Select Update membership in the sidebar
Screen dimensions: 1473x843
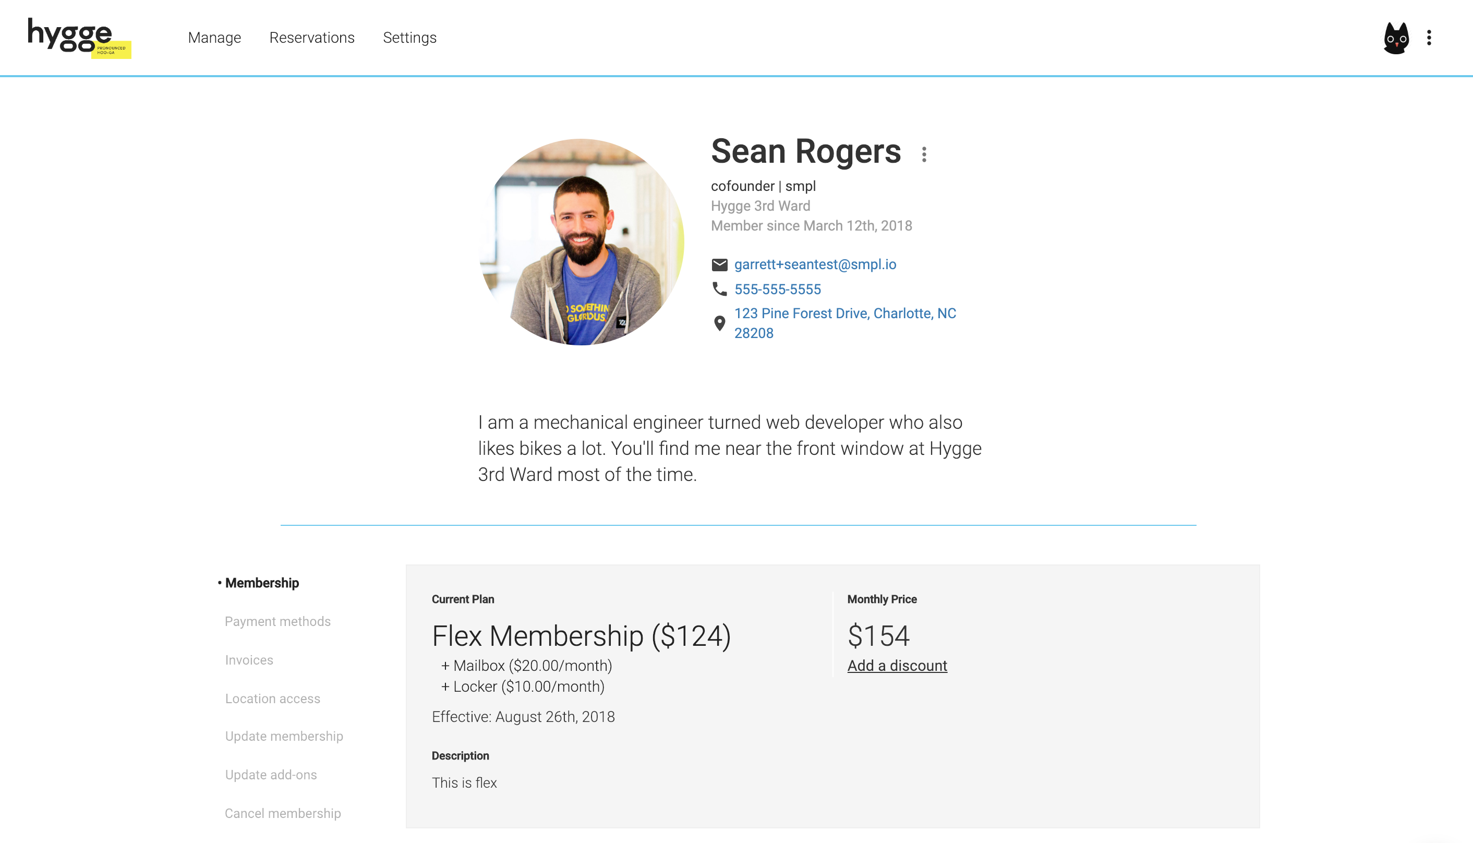(284, 737)
